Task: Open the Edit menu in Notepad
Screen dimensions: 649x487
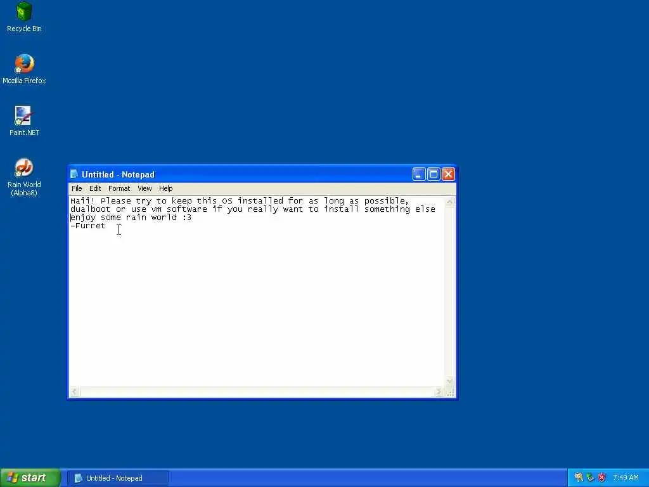Action: [x=95, y=188]
